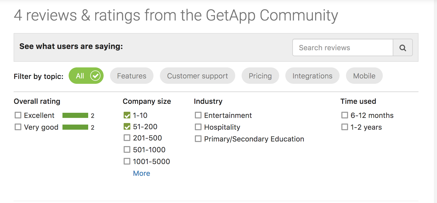This screenshot has width=437, height=203.
Task: Select the Pricing topic filter
Action: (x=260, y=76)
